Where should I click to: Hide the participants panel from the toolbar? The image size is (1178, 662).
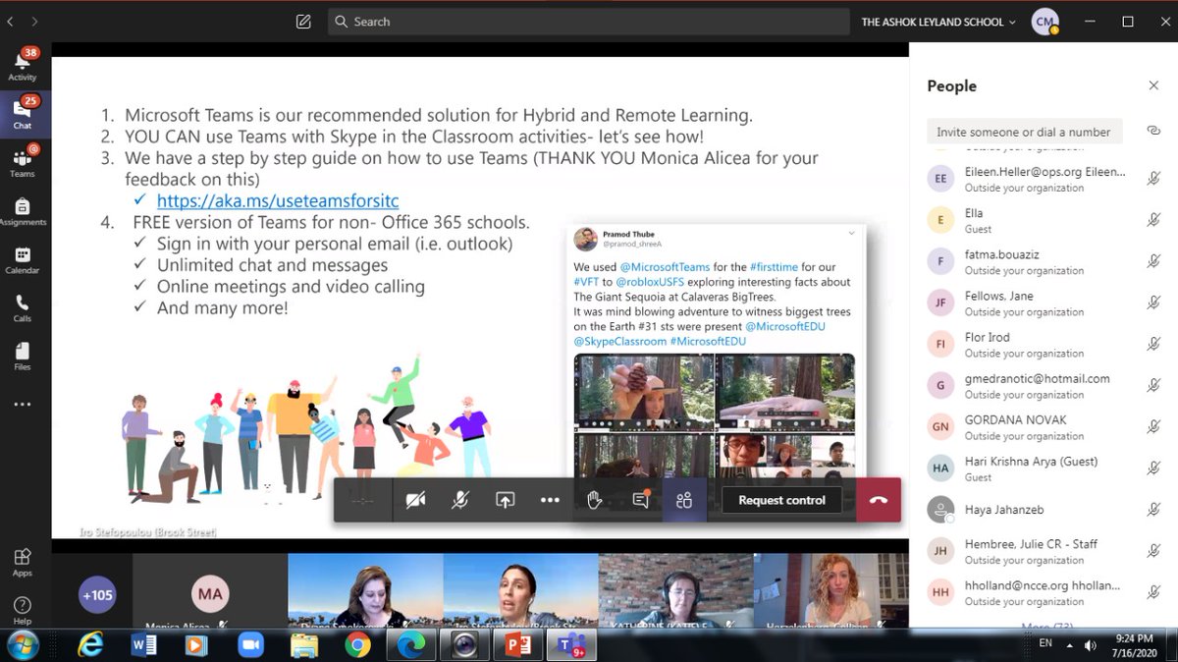[684, 500]
